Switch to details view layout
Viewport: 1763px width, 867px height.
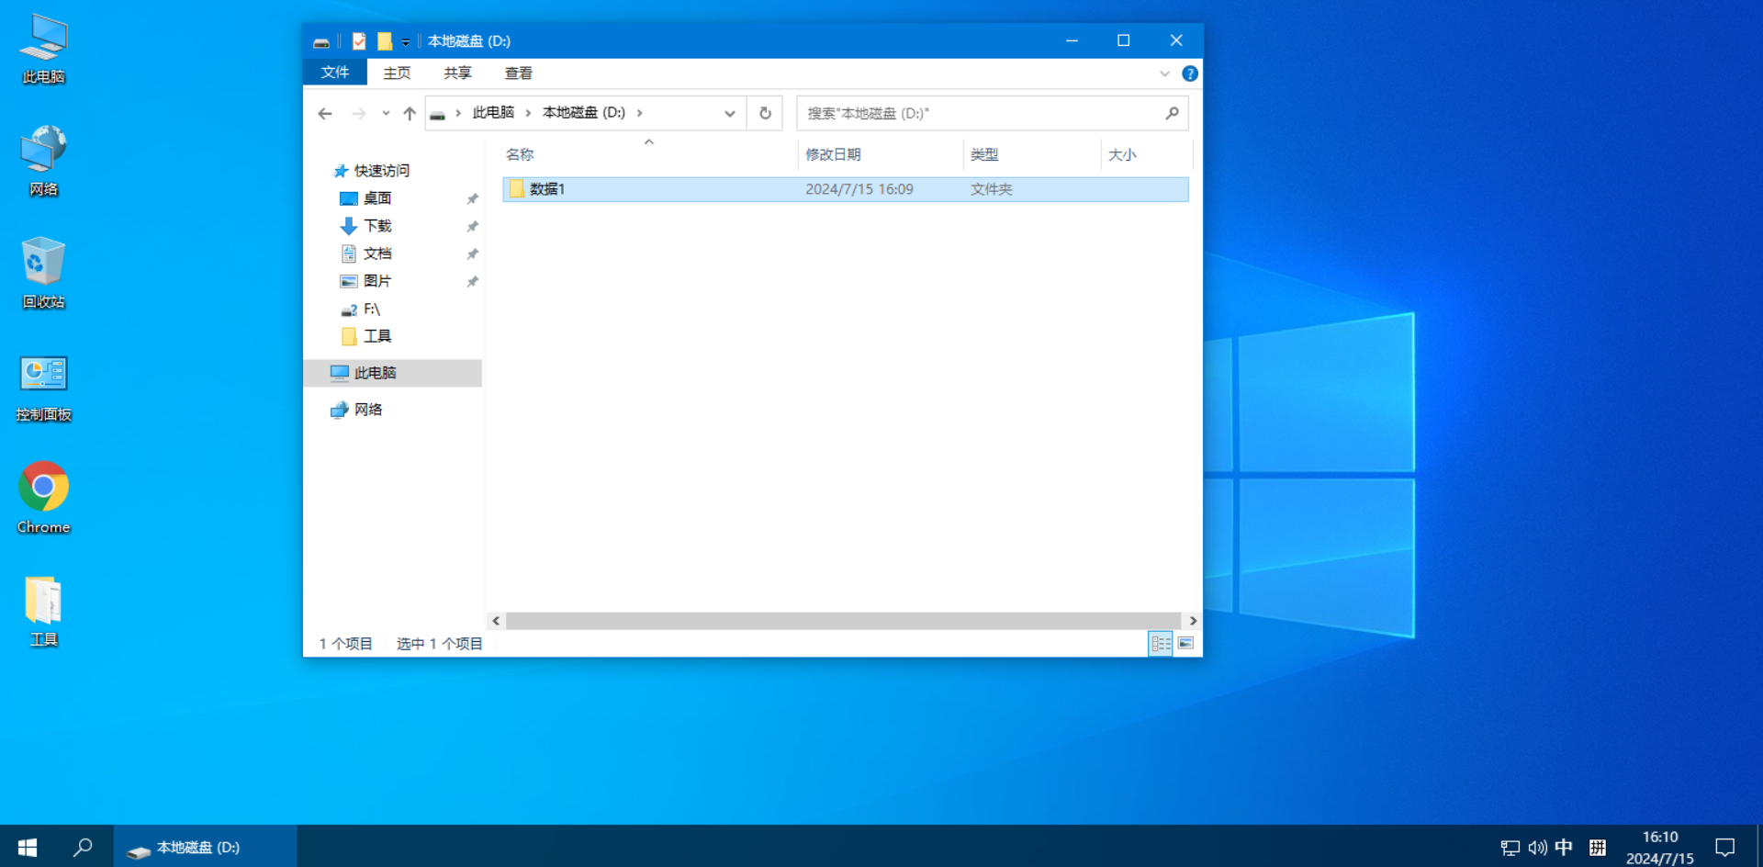coord(1161,644)
